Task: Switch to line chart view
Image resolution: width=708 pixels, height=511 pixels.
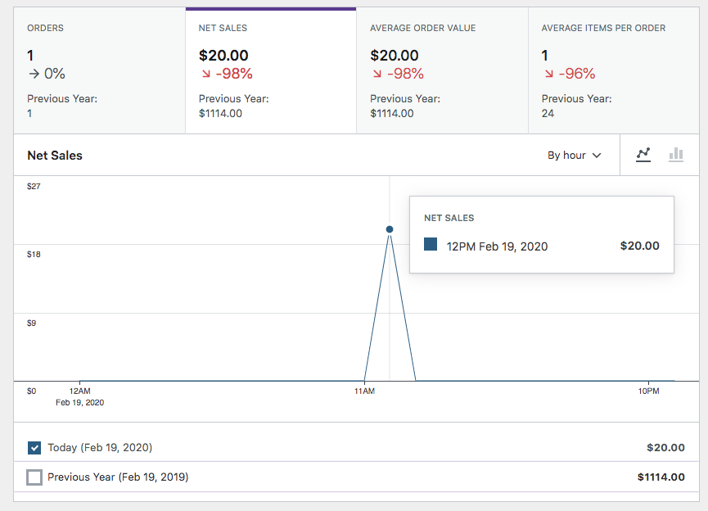Action: click(643, 155)
